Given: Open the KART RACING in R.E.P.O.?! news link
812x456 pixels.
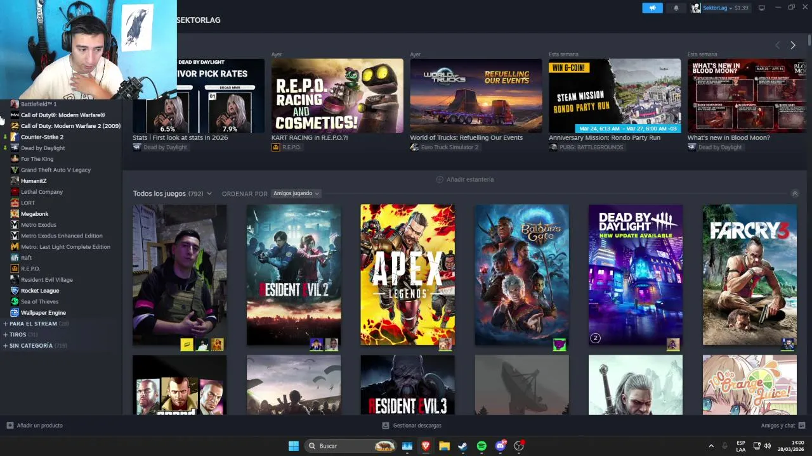Looking at the screenshot, I should [x=310, y=137].
